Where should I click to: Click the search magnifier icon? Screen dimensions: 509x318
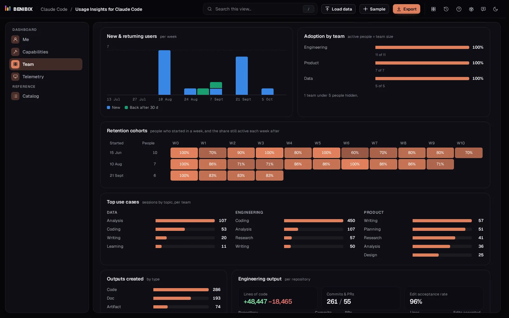210,9
